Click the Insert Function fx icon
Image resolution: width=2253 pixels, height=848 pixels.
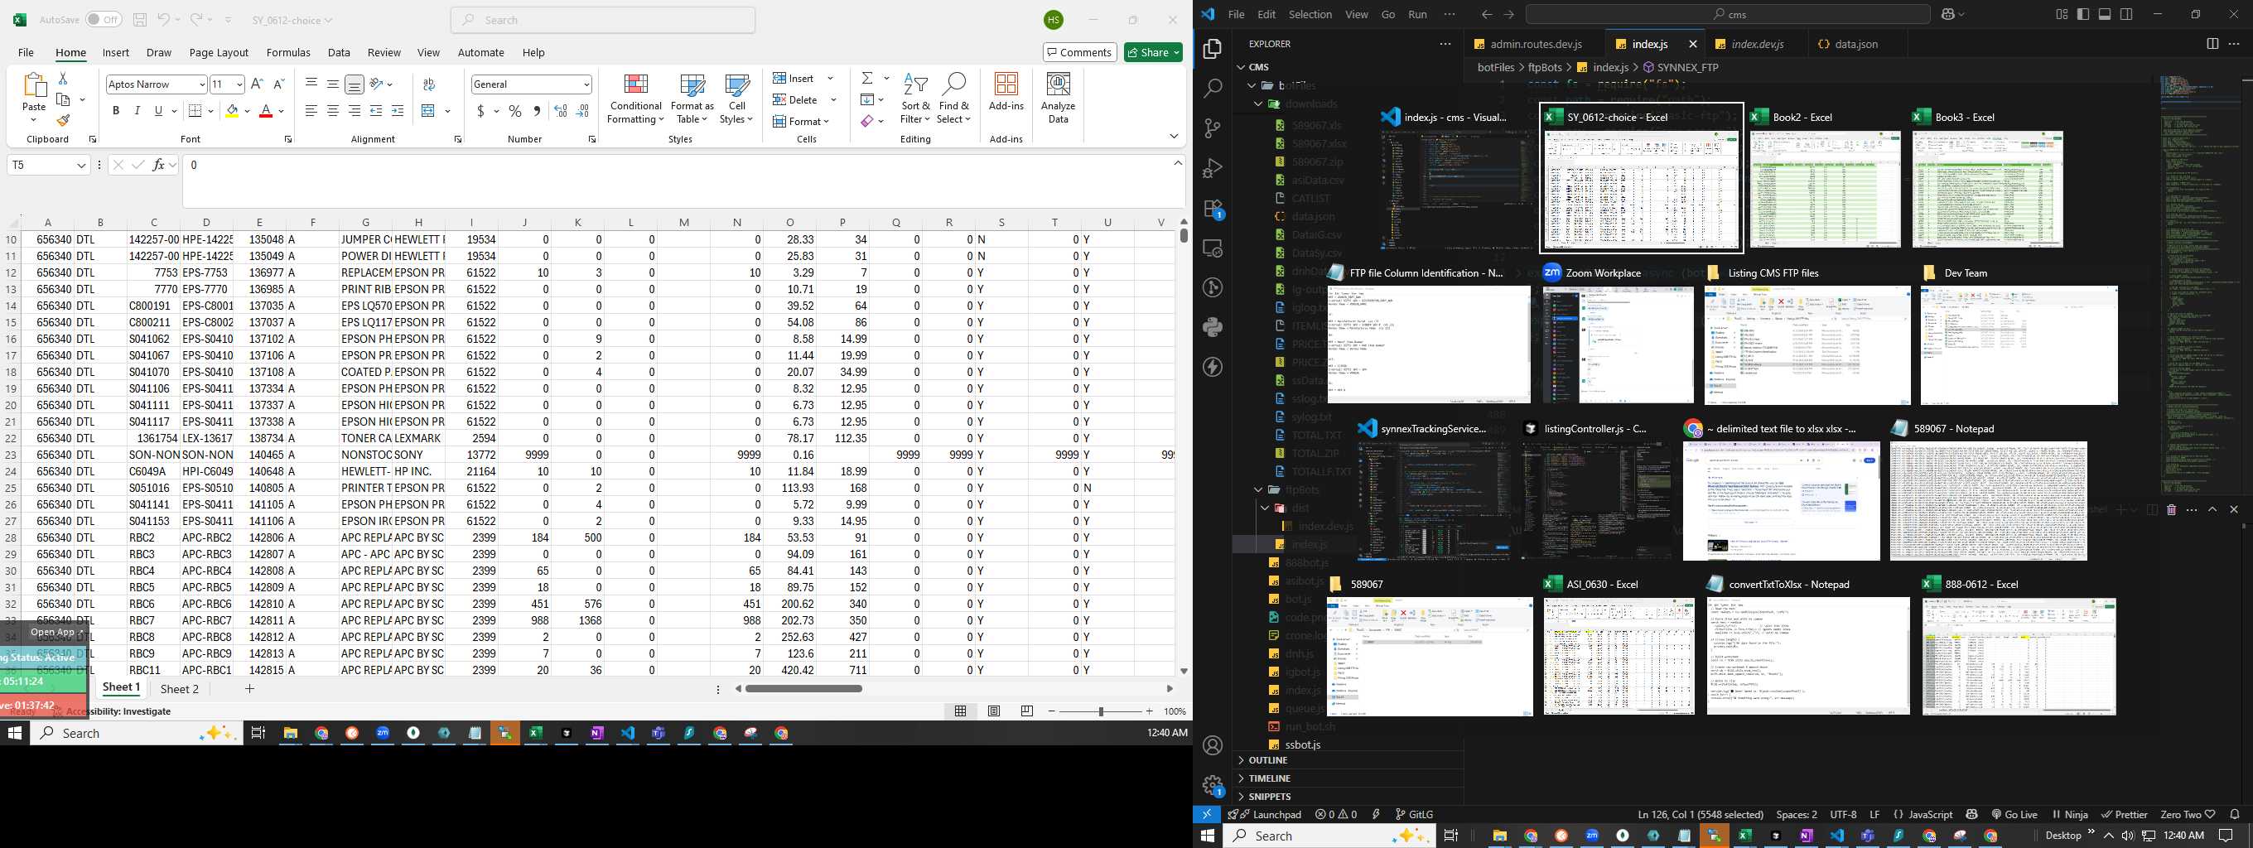(x=158, y=164)
